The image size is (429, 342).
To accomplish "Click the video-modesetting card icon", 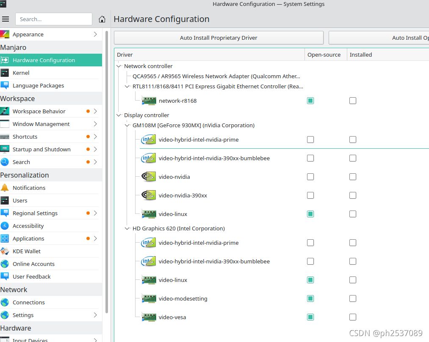I will click(x=149, y=298).
